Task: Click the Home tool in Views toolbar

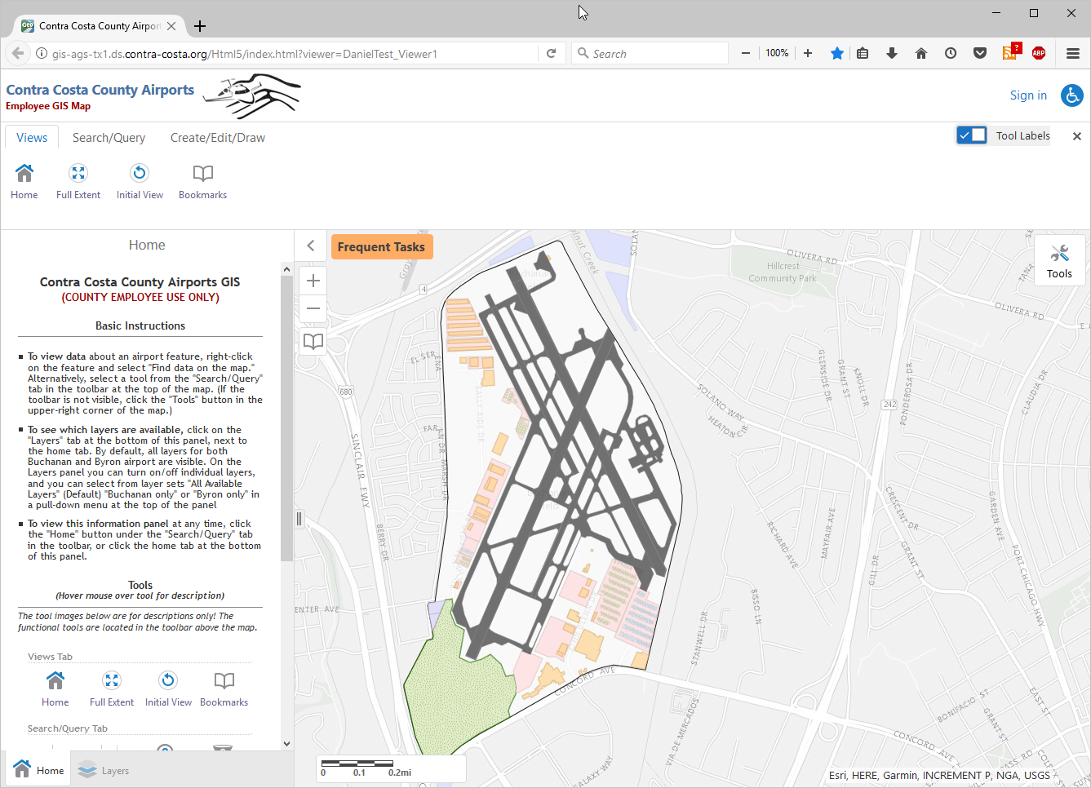Action: (x=24, y=181)
